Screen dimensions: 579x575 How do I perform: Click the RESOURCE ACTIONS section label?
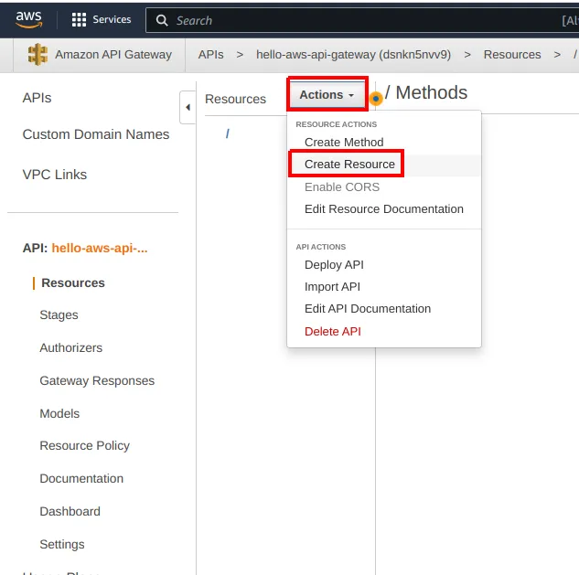pyautogui.click(x=336, y=124)
